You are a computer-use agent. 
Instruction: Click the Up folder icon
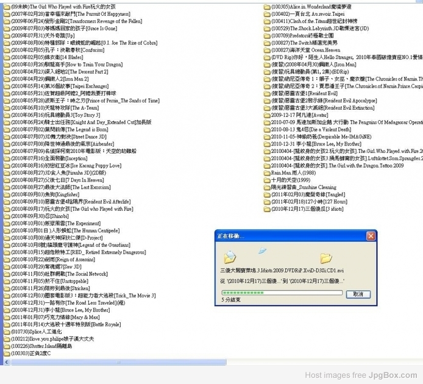5,36
